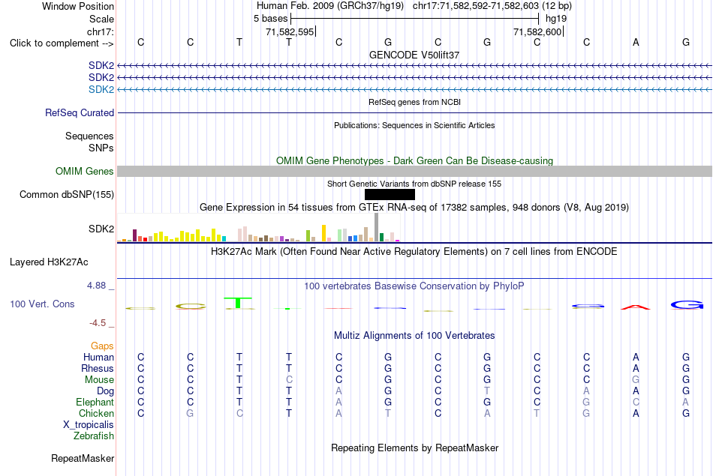
Task: Click the faded C in the Chicken row
Action: point(239,413)
